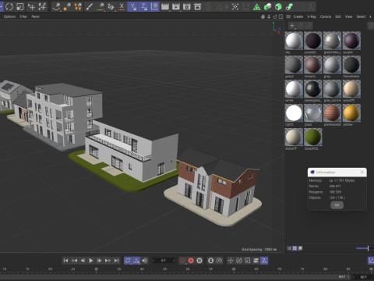Select the frameblack material sphere
The width and height of the screenshot is (374, 281).
pos(351,65)
